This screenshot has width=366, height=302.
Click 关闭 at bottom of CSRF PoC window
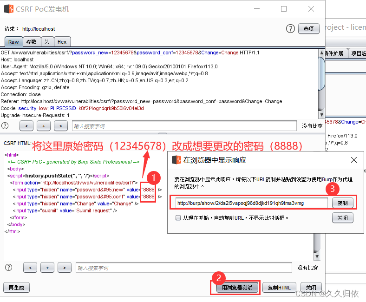click(311, 288)
